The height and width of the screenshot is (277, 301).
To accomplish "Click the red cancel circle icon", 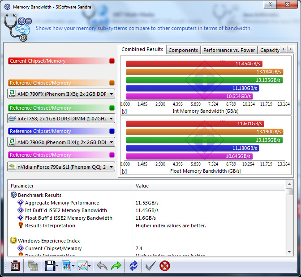I will point(165,266).
